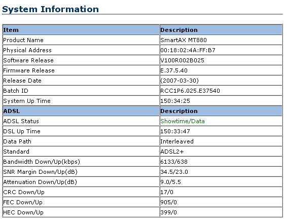287x222 pixels.
Task: Select the ADSL2+ standard value
Action: click(x=172, y=152)
